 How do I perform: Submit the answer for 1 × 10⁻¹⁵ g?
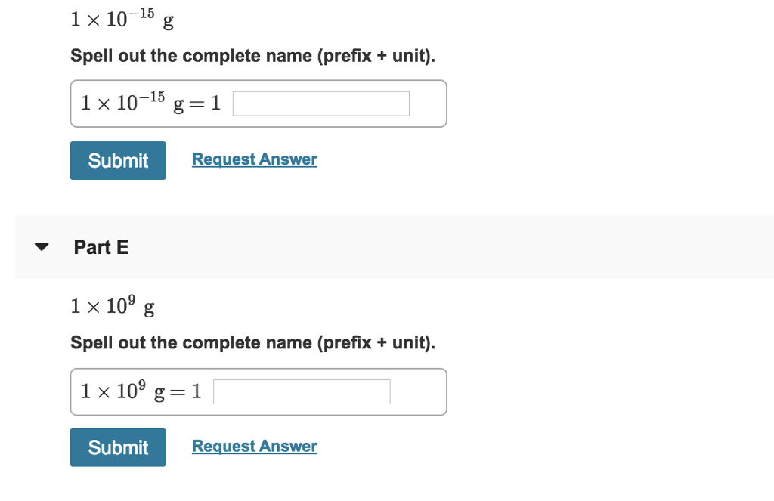[x=118, y=160]
